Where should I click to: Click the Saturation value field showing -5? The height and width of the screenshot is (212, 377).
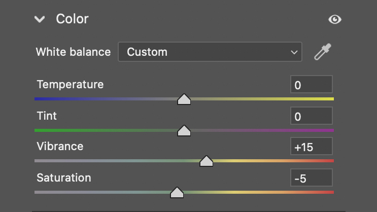click(x=312, y=178)
